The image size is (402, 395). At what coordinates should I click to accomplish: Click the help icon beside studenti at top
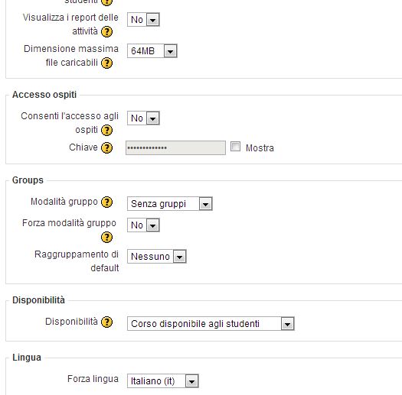[106, 2]
